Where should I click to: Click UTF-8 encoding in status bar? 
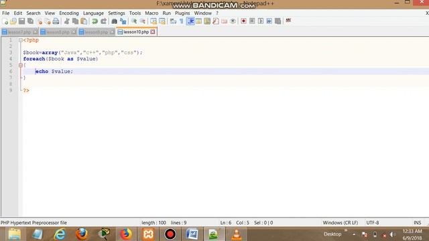pos(373,223)
